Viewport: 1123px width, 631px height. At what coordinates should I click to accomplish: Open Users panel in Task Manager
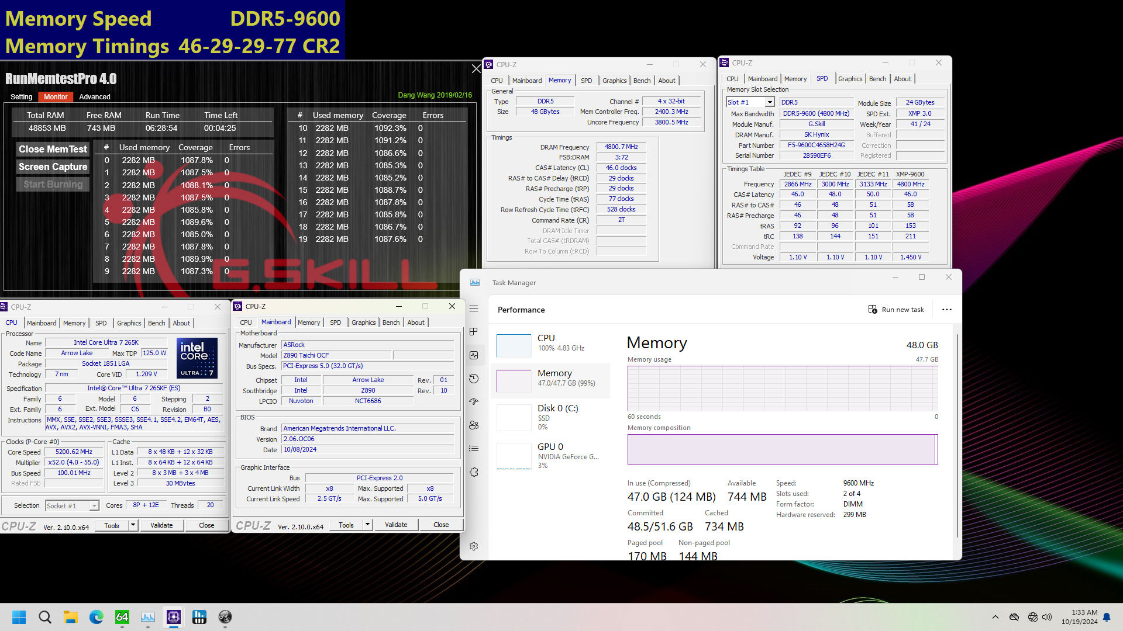[474, 425]
